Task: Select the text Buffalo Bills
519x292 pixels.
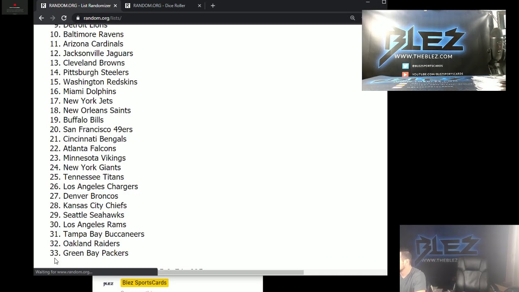Action: [x=84, y=120]
